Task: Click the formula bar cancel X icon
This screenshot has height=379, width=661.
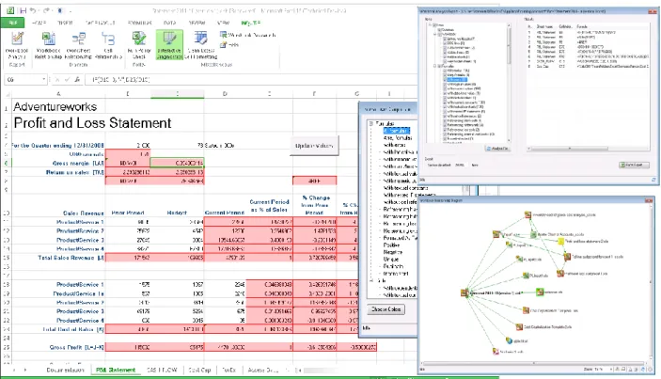Action: 57,79
